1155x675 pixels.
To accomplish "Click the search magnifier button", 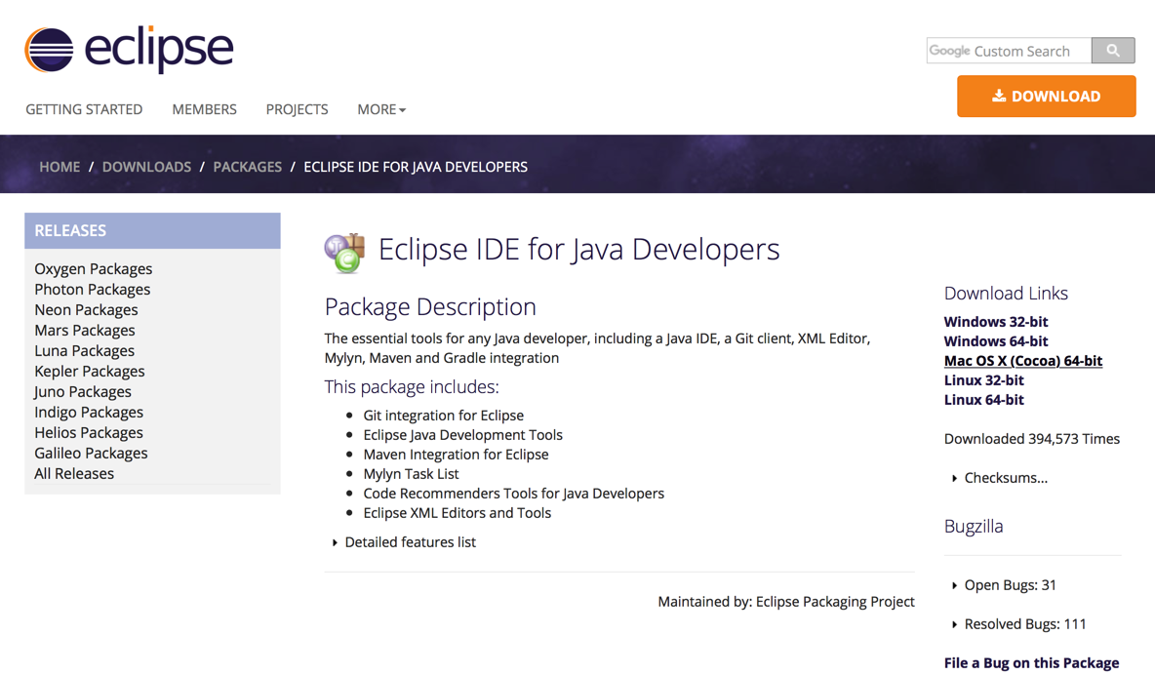I will pyautogui.click(x=1112, y=51).
